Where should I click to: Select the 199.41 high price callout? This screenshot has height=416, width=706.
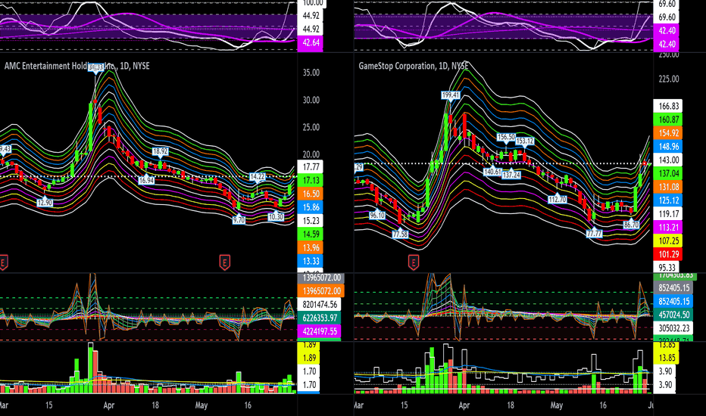click(x=451, y=95)
